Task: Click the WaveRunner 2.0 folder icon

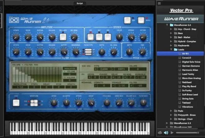Action: [171, 25]
